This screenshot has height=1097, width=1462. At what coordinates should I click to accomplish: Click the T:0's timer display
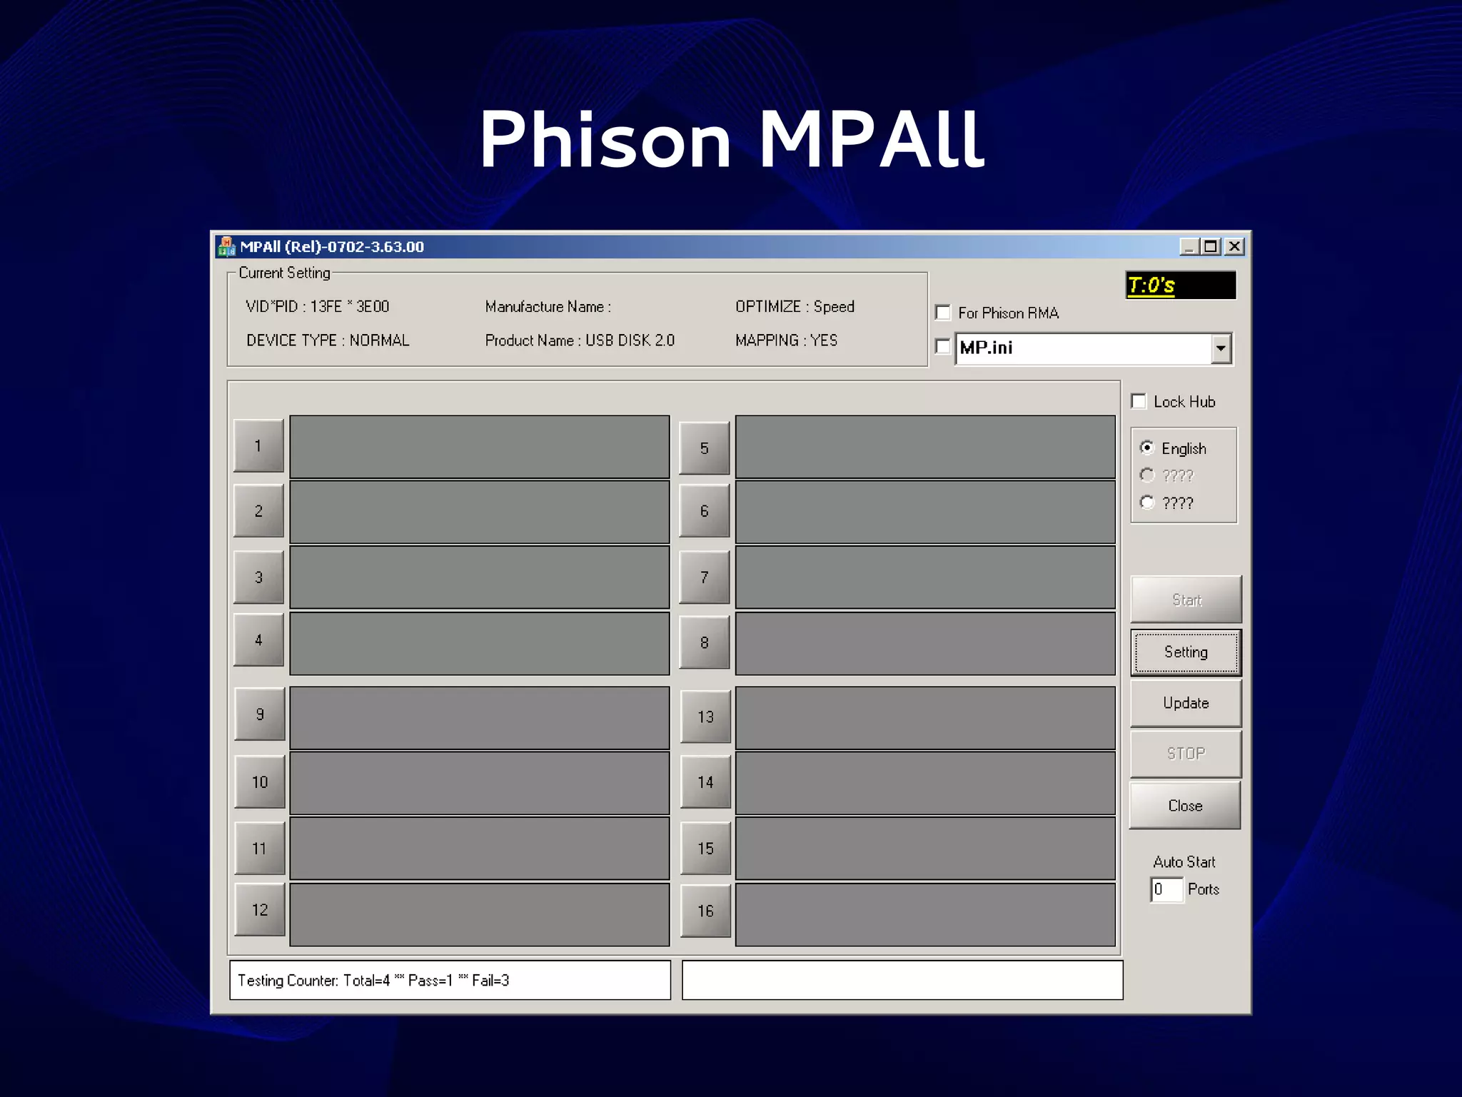[1181, 285]
